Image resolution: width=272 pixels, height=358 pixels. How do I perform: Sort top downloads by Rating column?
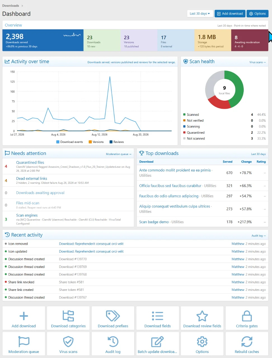[x=261, y=162]
